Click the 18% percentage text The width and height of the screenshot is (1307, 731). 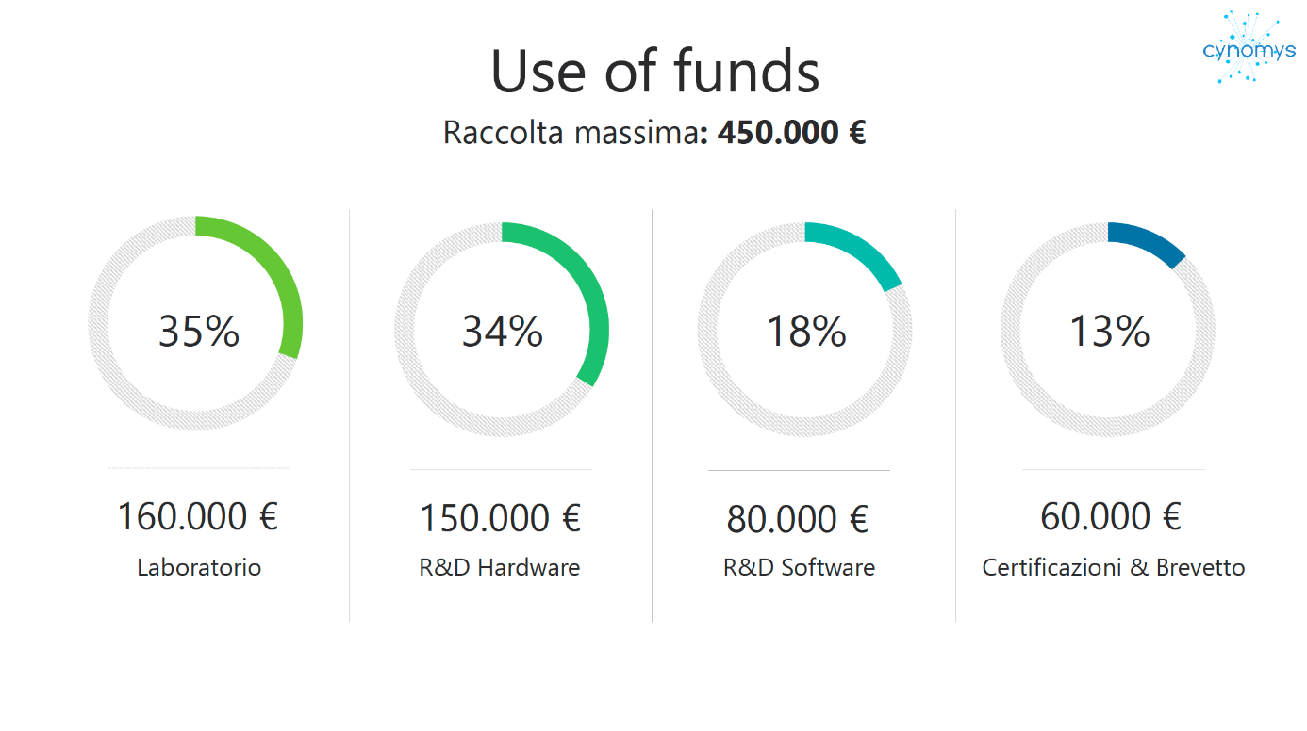click(806, 331)
